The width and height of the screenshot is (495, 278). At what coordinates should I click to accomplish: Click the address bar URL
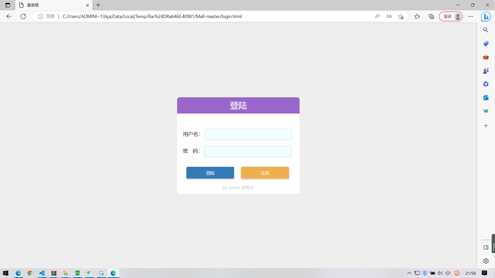[x=152, y=16]
